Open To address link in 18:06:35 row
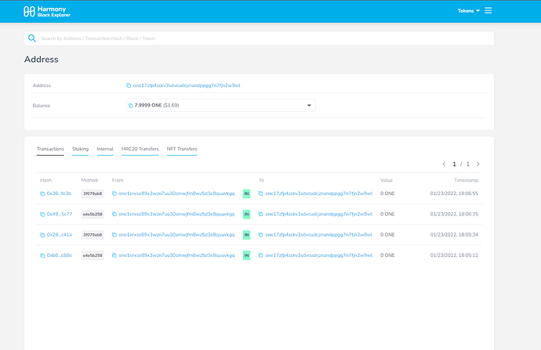This screenshot has height=350, width=541. (x=319, y=215)
